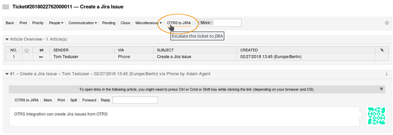Click the star column header icon

tap(27, 50)
